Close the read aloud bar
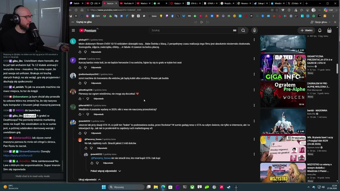Screen dimensions: 340x191 (x=335, y=22)
